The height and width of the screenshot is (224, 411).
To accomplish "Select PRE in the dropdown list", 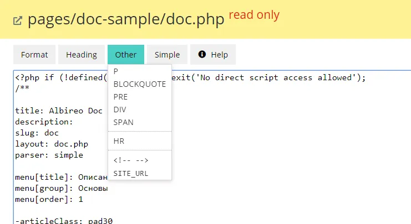I will click(x=120, y=97).
